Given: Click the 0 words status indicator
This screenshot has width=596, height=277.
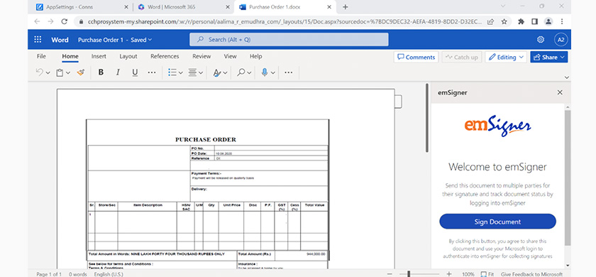Looking at the screenshot, I should click(x=77, y=274).
